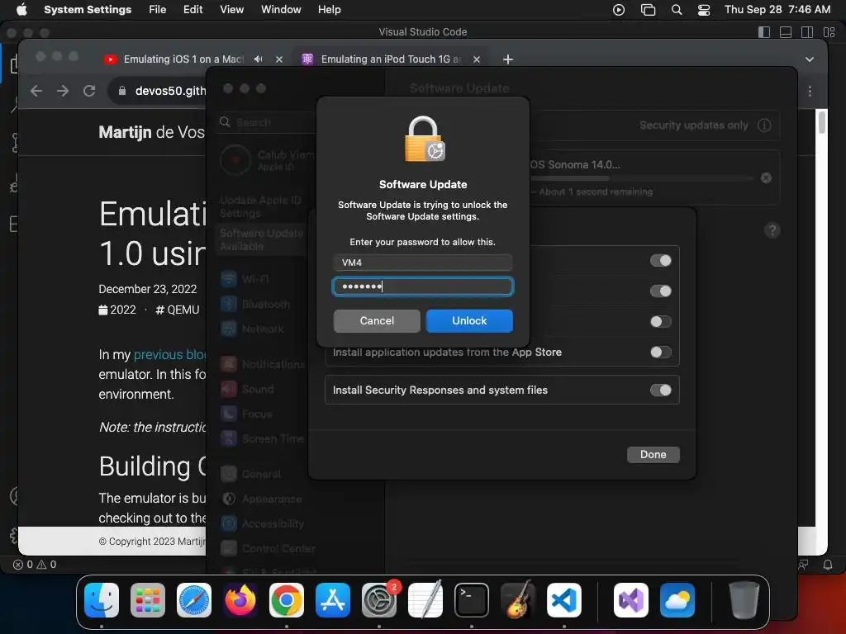This screenshot has height=634, width=846.
Task: Switch to Emulating iOS 1 on a Mac tab
Action: click(x=183, y=59)
